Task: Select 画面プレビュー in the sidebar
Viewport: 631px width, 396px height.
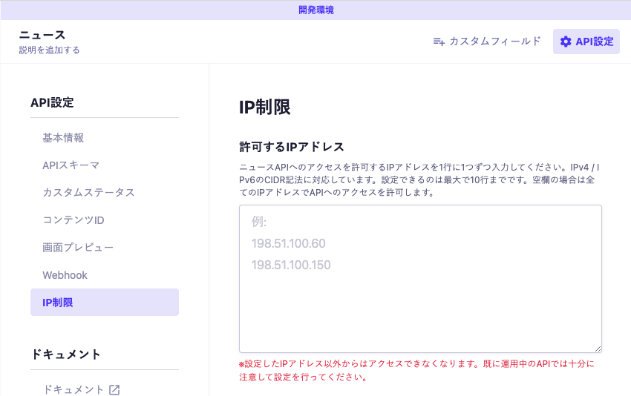Action: click(78, 248)
